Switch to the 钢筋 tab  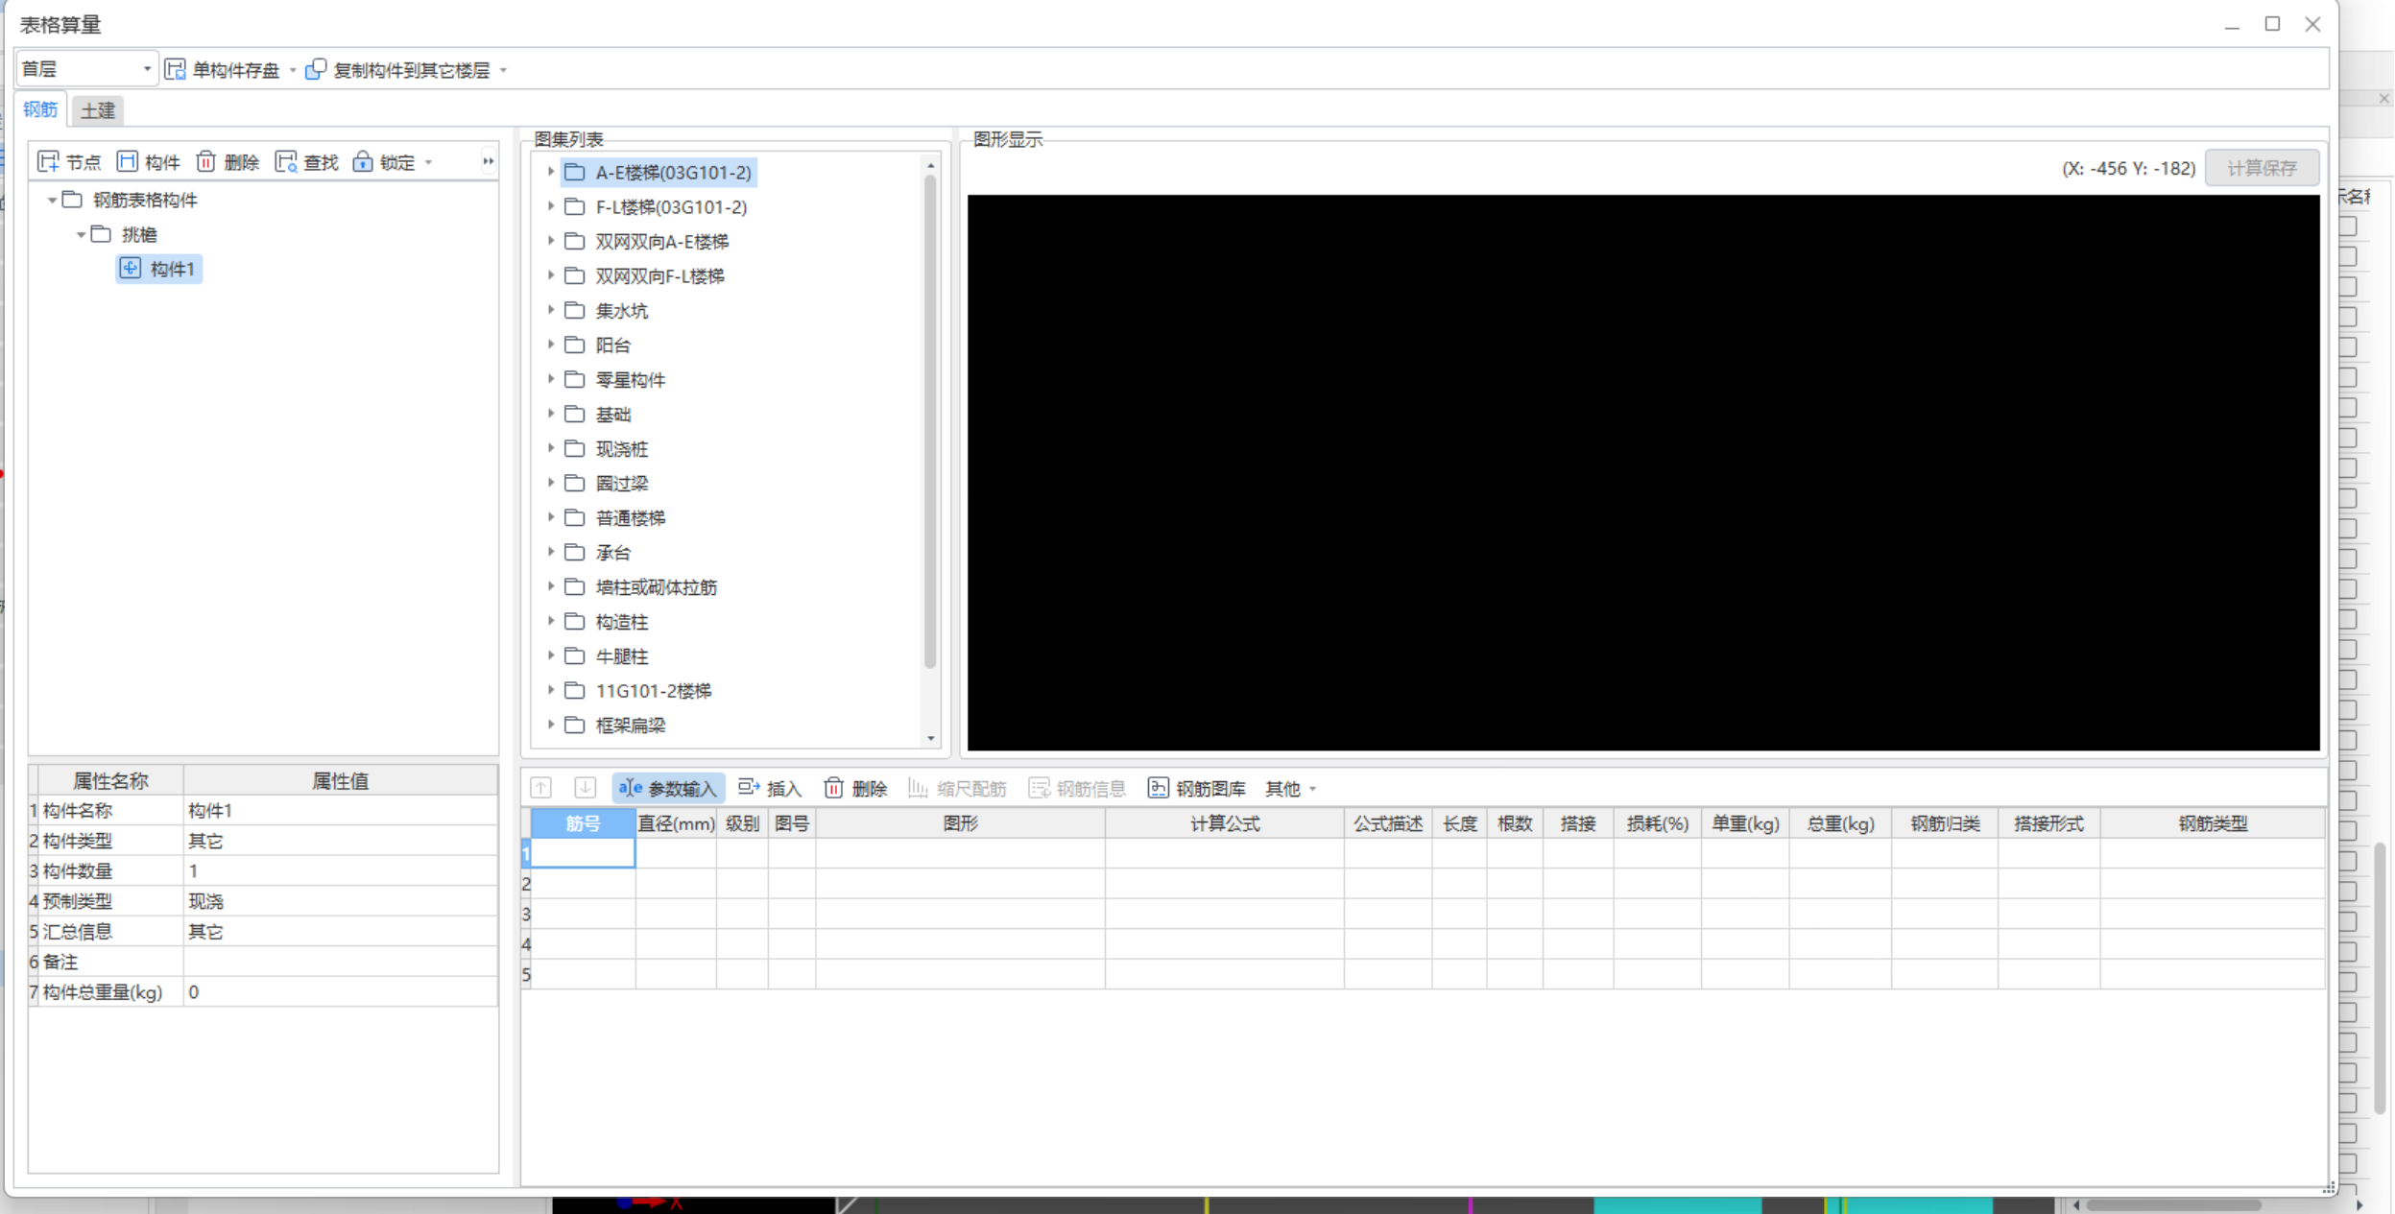40,109
